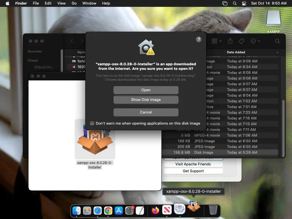Click row dated Today at 7:23 AM
This screenshot has width=292, height=219.
242,112
